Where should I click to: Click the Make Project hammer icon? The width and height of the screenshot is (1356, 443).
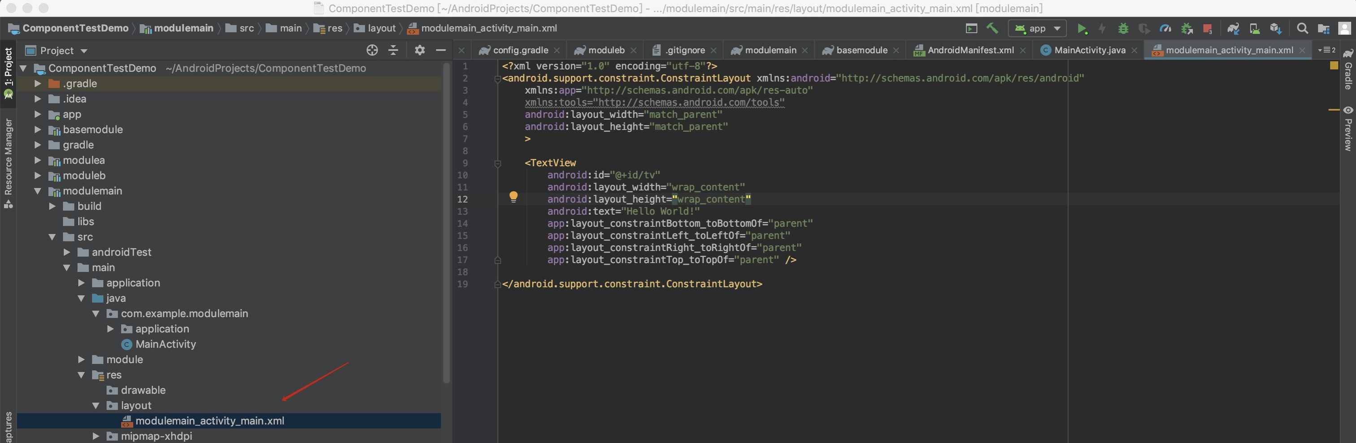(x=992, y=28)
